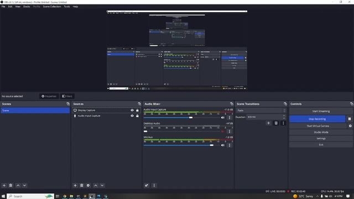Open the Help menu

(x=75, y=7)
